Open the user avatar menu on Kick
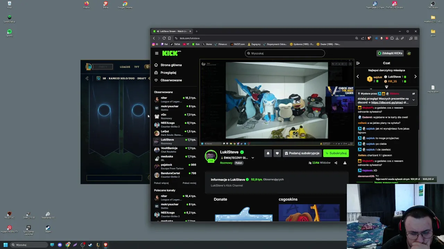This screenshot has height=249, width=444. pyautogui.click(x=409, y=53)
